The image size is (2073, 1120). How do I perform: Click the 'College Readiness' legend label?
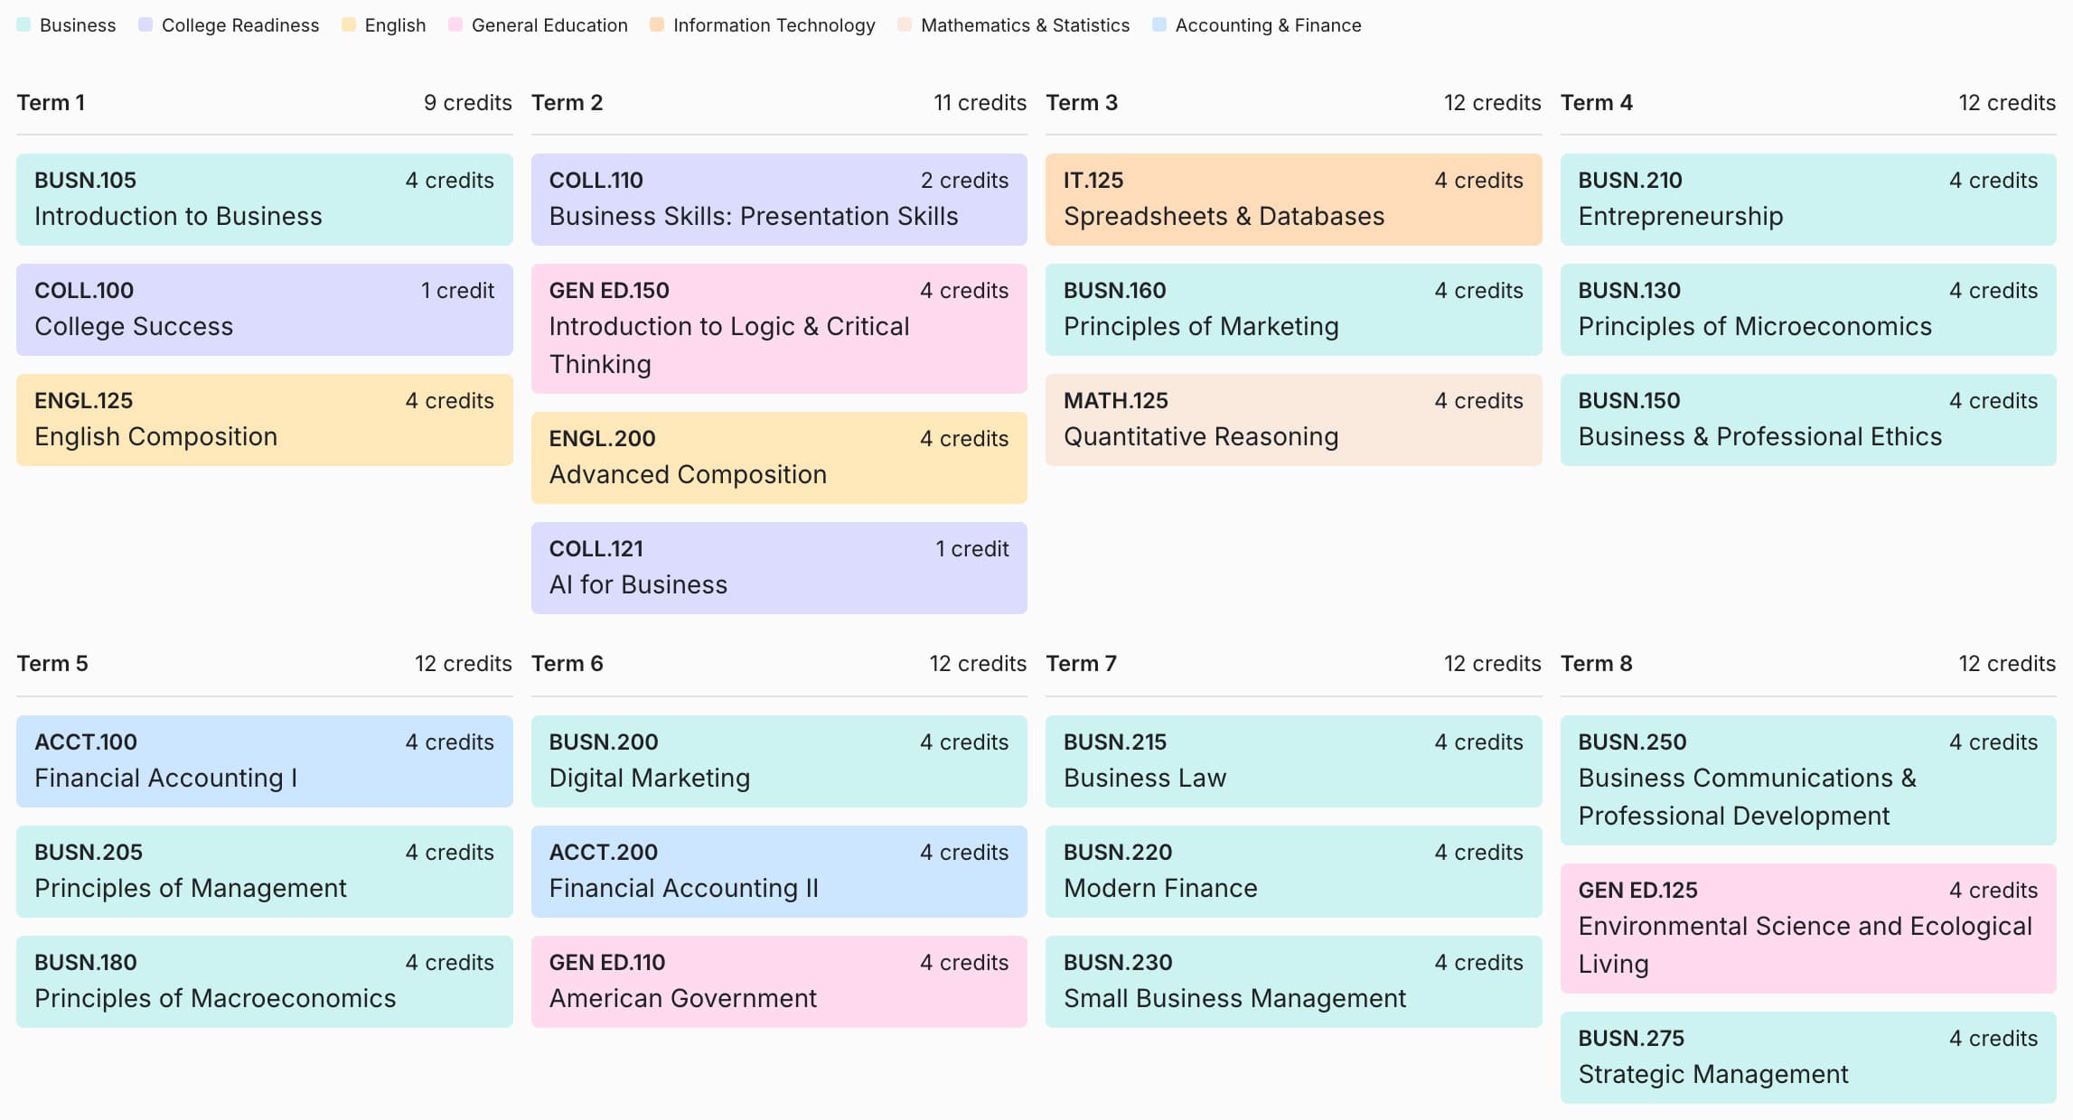[x=240, y=25]
